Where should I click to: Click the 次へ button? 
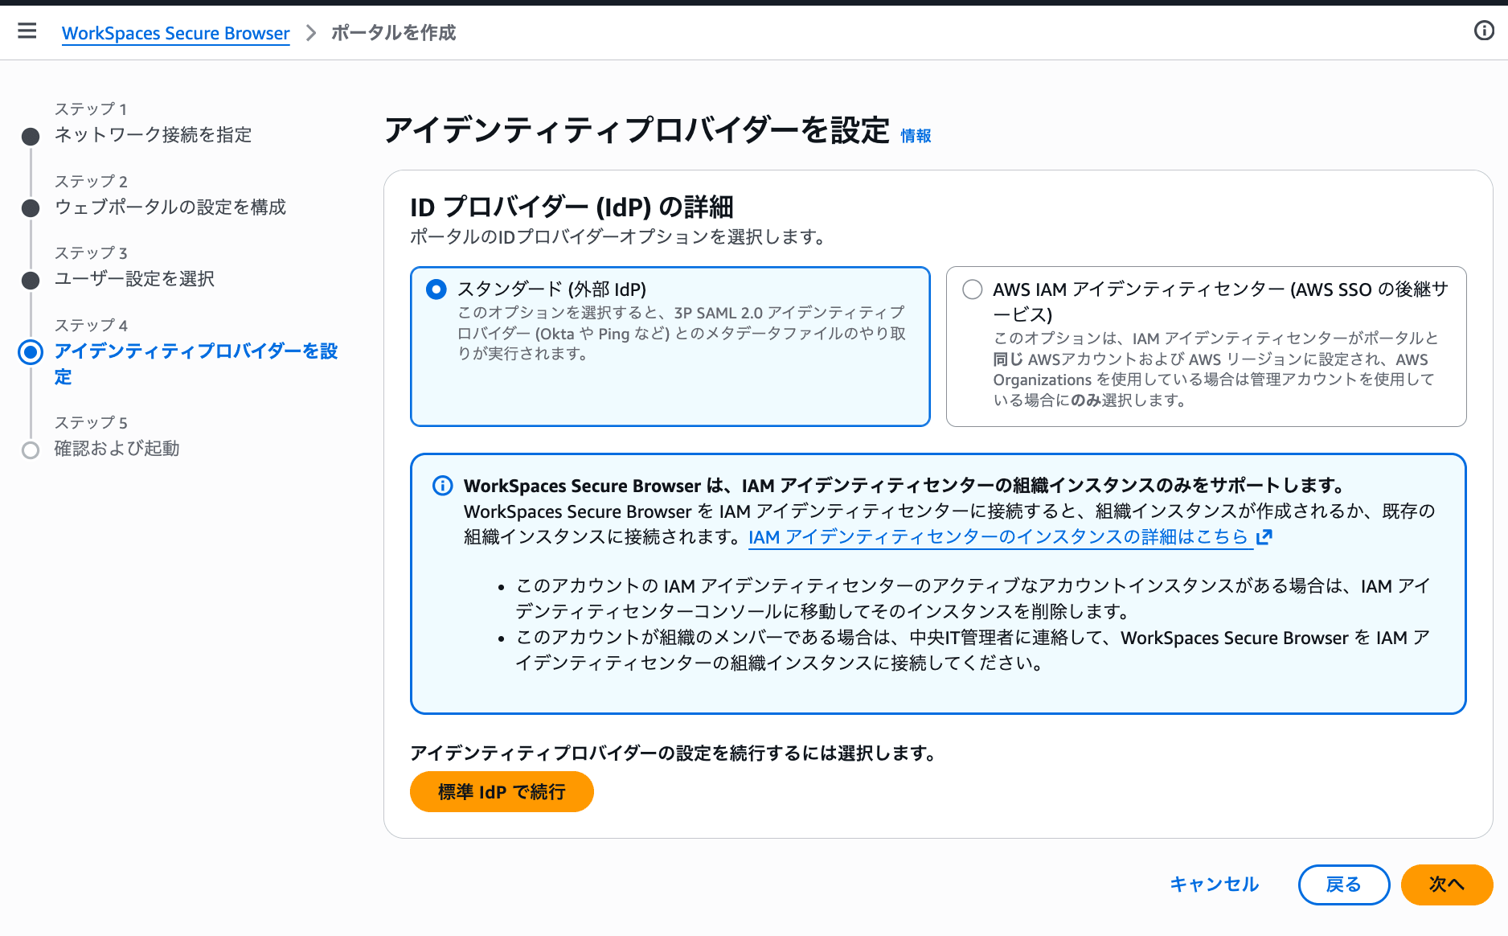tap(1447, 885)
